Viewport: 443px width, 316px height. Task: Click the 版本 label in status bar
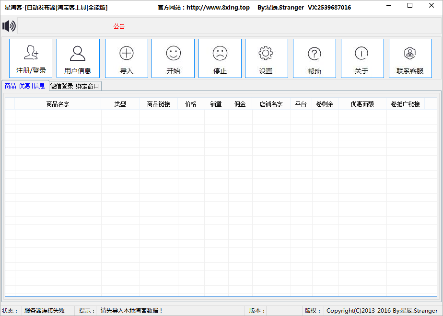257,311
